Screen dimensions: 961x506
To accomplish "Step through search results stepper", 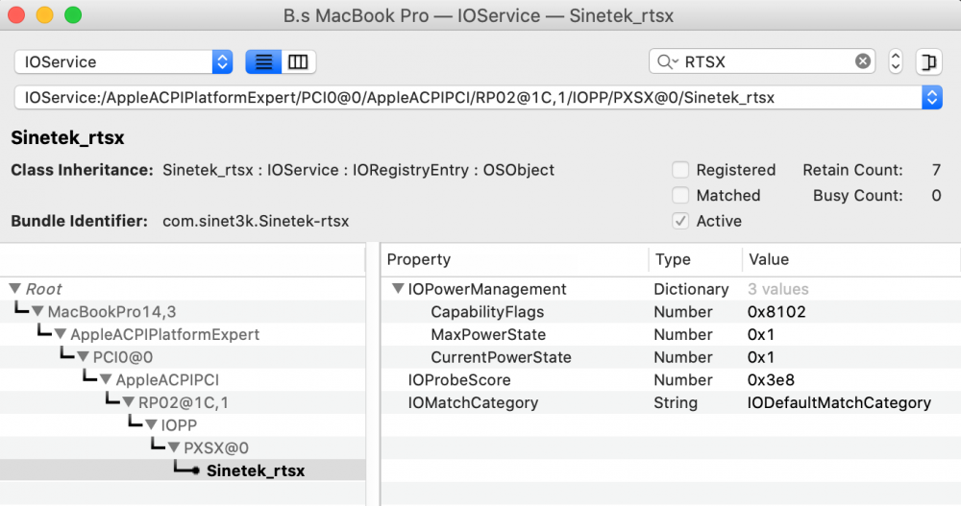I will pyautogui.click(x=896, y=61).
